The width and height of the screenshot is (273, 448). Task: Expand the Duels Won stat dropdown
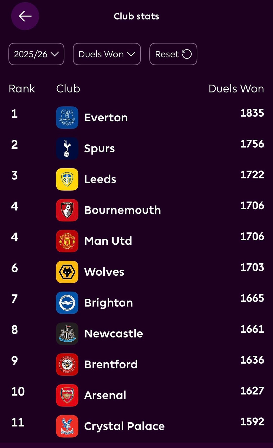coord(107,54)
